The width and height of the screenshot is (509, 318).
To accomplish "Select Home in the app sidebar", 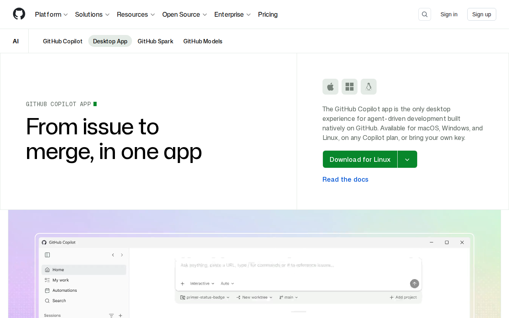I will tap(84, 270).
